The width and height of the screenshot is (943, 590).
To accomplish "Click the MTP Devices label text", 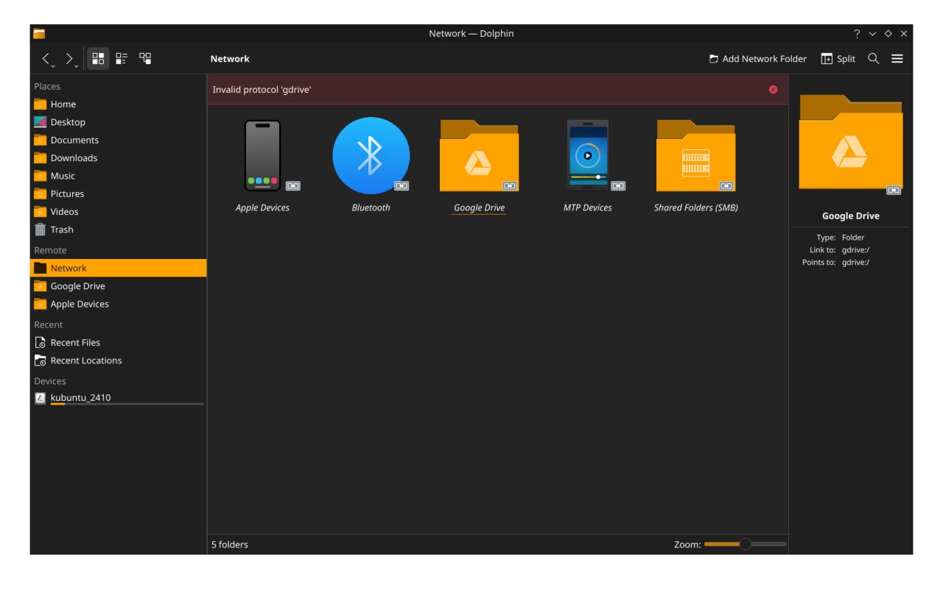I will click(587, 207).
